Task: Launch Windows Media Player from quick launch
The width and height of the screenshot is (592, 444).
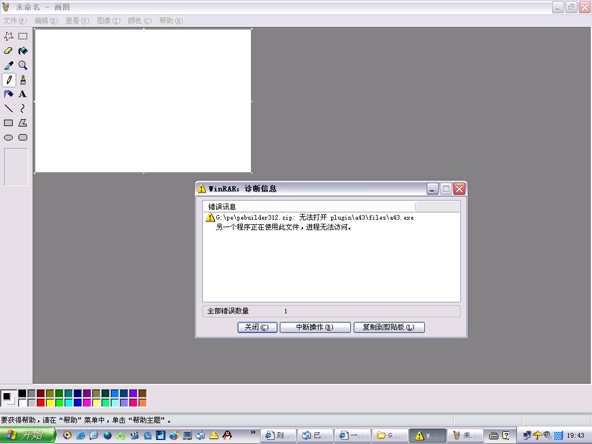Action: (x=67, y=435)
